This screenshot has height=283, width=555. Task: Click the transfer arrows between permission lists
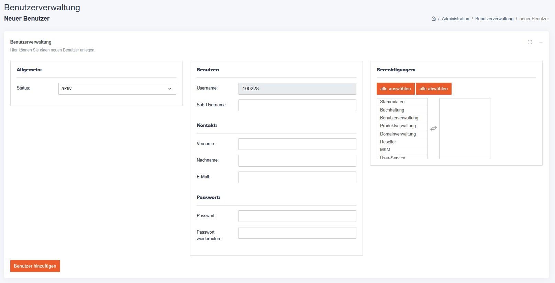pos(433,128)
